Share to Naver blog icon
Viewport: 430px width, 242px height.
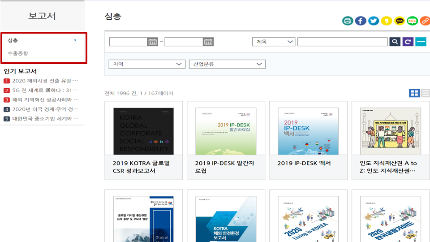412,21
